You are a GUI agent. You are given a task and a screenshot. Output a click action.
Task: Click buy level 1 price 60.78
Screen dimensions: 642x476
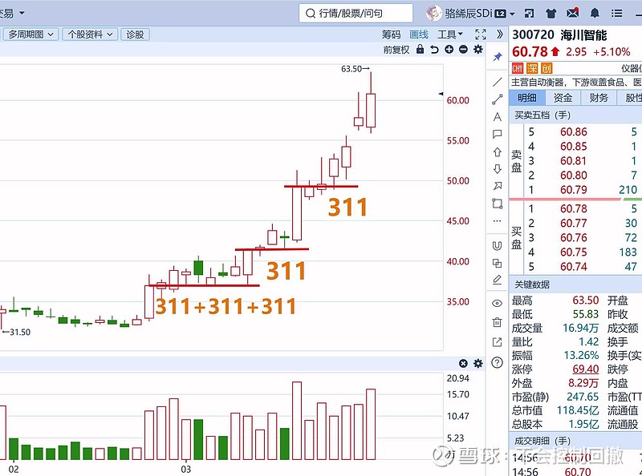click(x=573, y=208)
